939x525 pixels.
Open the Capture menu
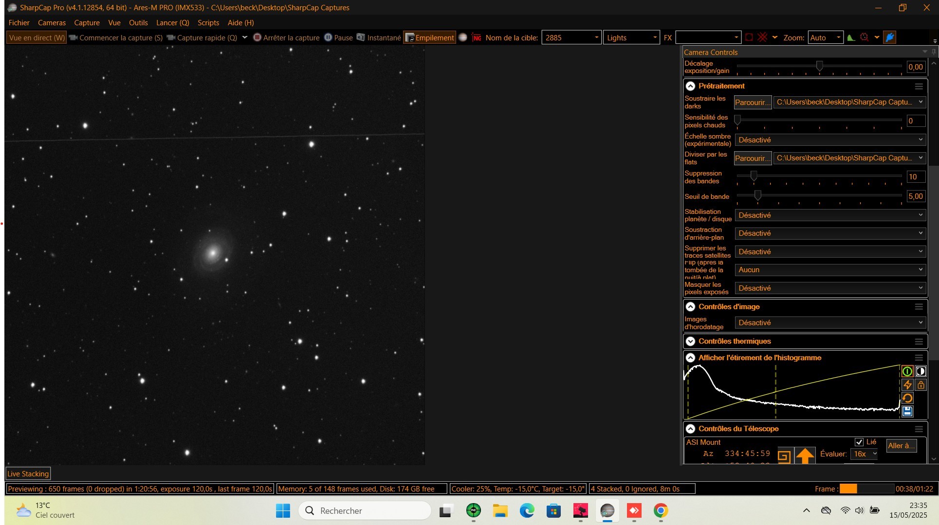coord(87,23)
